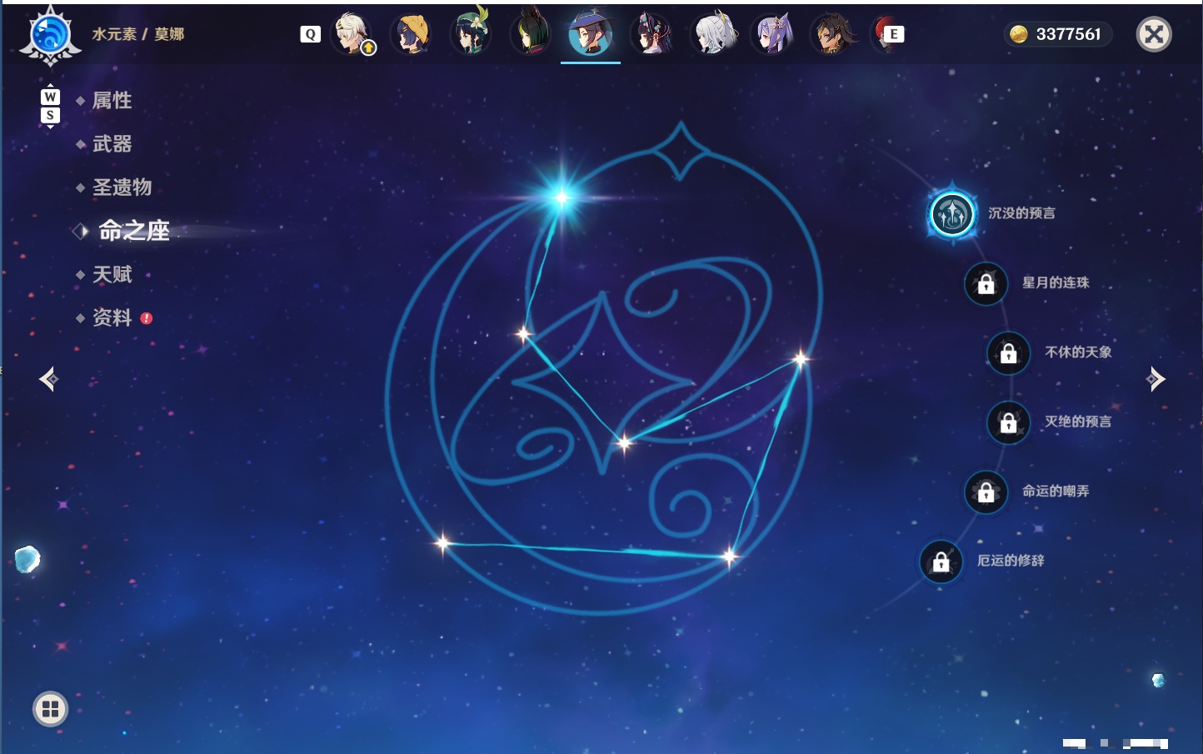Open the 属性 attributes menu
1203x754 pixels.
(112, 101)
